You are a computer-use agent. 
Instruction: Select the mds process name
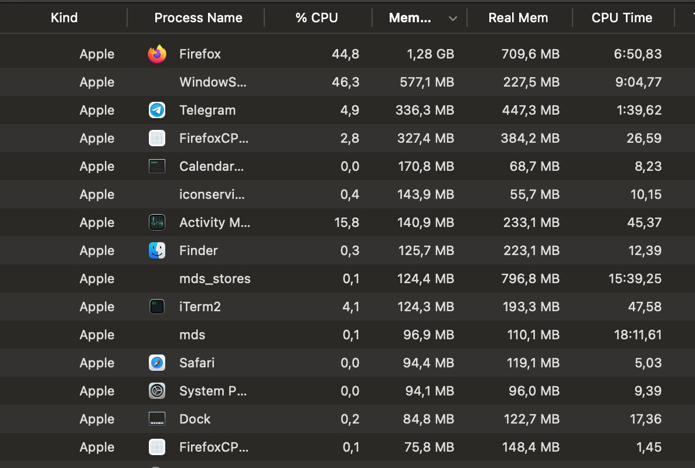pos(192,335)
